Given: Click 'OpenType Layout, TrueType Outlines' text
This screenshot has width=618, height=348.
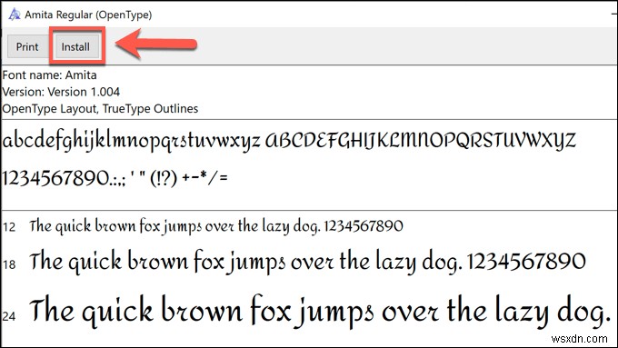Looking at the screenshot, I should click(100, 109).
